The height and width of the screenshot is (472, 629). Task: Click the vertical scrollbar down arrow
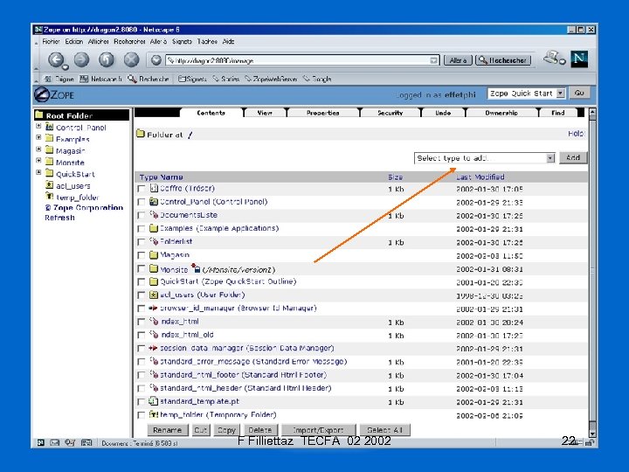[592, 434]
